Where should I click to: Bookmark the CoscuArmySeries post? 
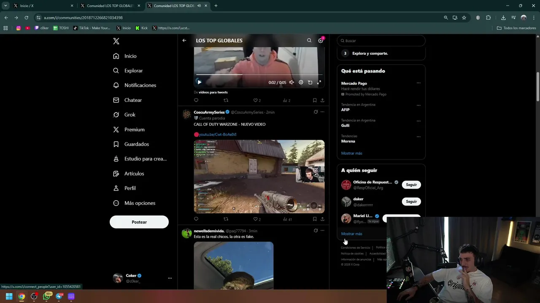(315, 219)
